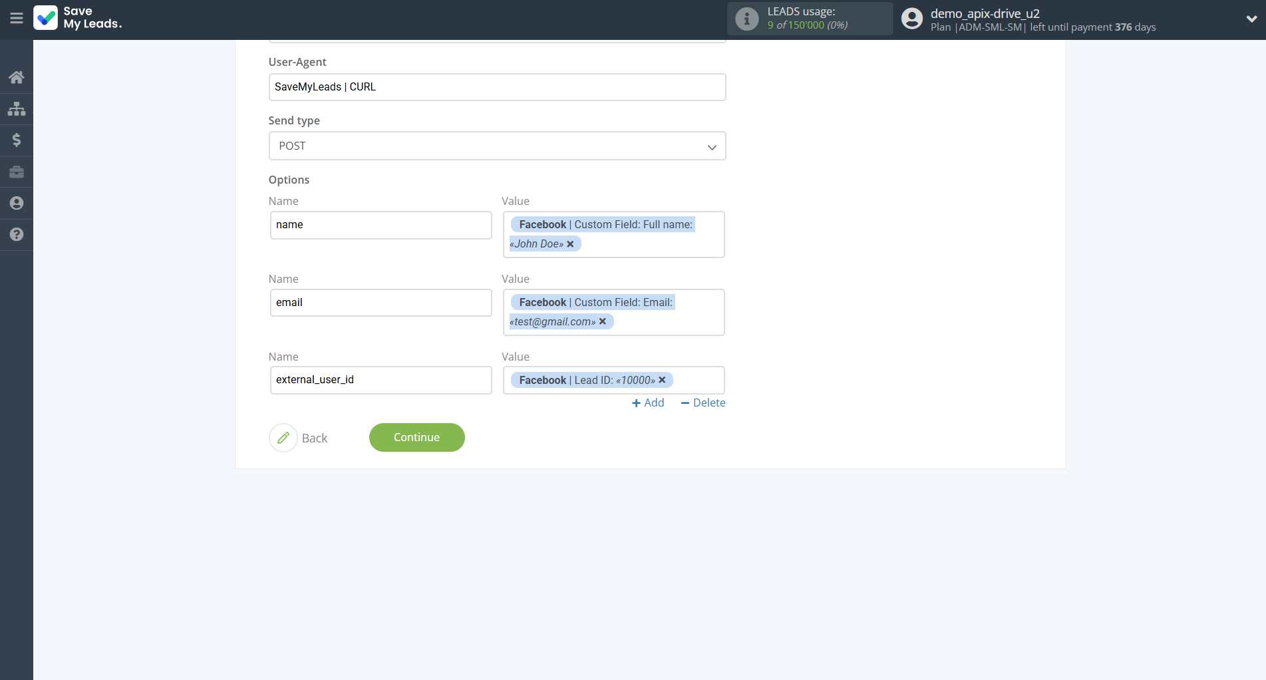Viewport: 1266px width, 680px height.
Task: Delete the last option row
Action: click(x=703, y=403)
